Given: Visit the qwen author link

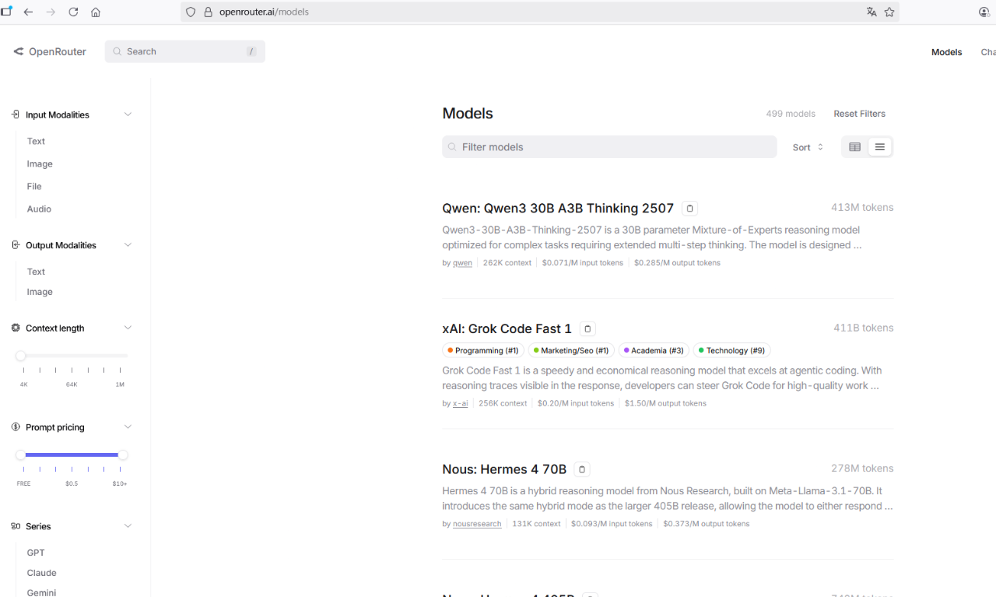Looking at the screenshot, I should tap(462, 263).
